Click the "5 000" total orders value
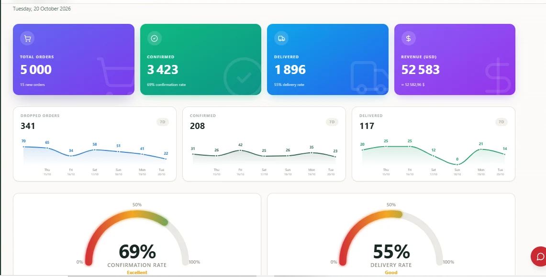This screenshot has width=546, height=277. 36,70
